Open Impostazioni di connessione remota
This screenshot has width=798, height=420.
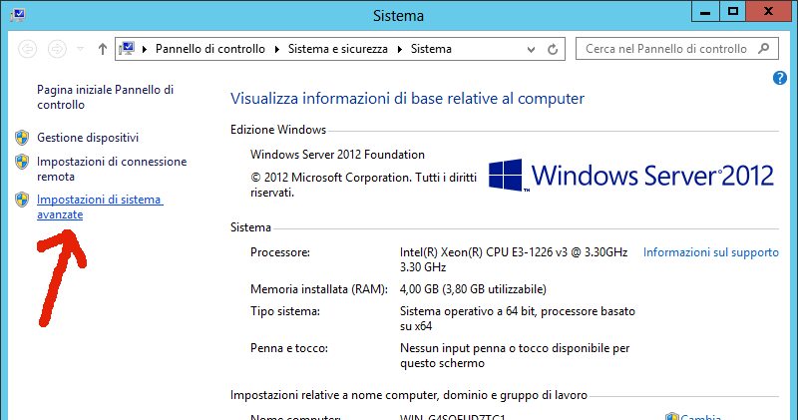point(112,169)
